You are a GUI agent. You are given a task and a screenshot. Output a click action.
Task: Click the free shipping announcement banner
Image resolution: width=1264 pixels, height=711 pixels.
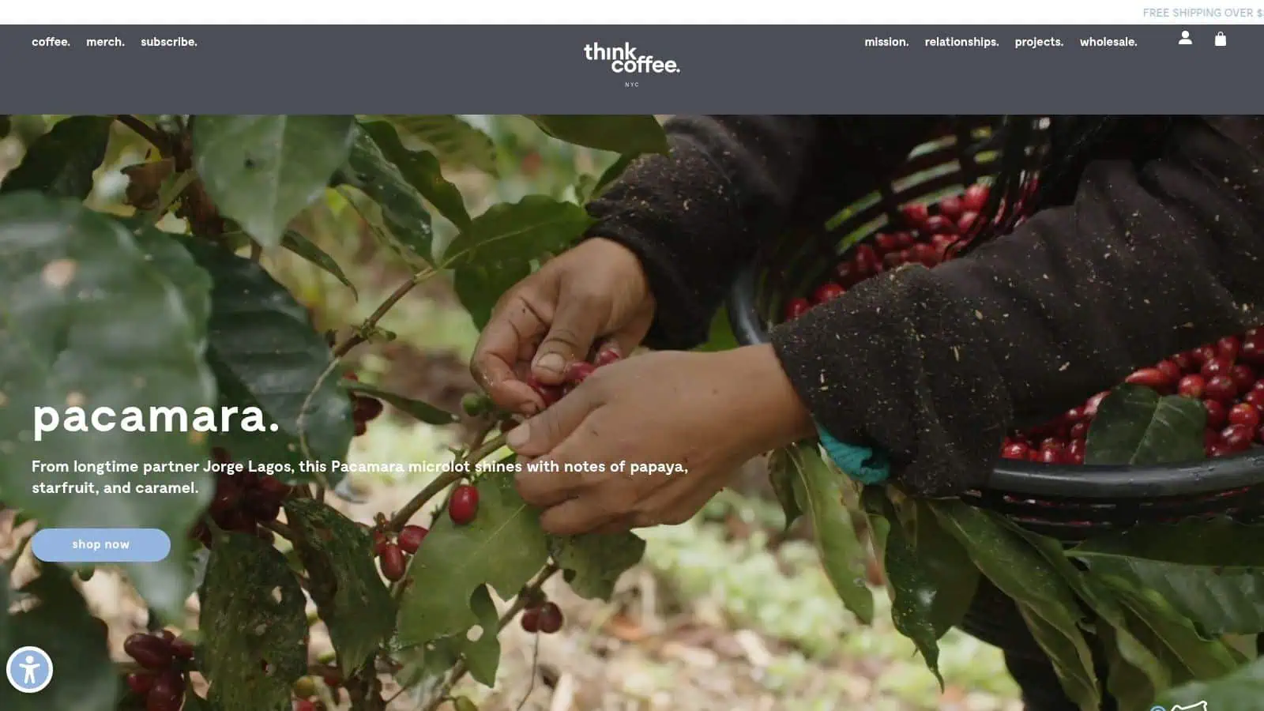tap(1202, 13)
